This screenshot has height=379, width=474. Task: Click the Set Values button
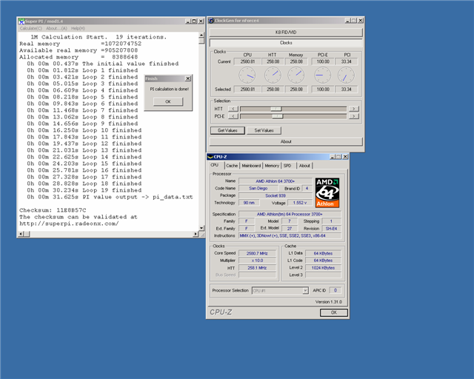[x=264, y=130]
